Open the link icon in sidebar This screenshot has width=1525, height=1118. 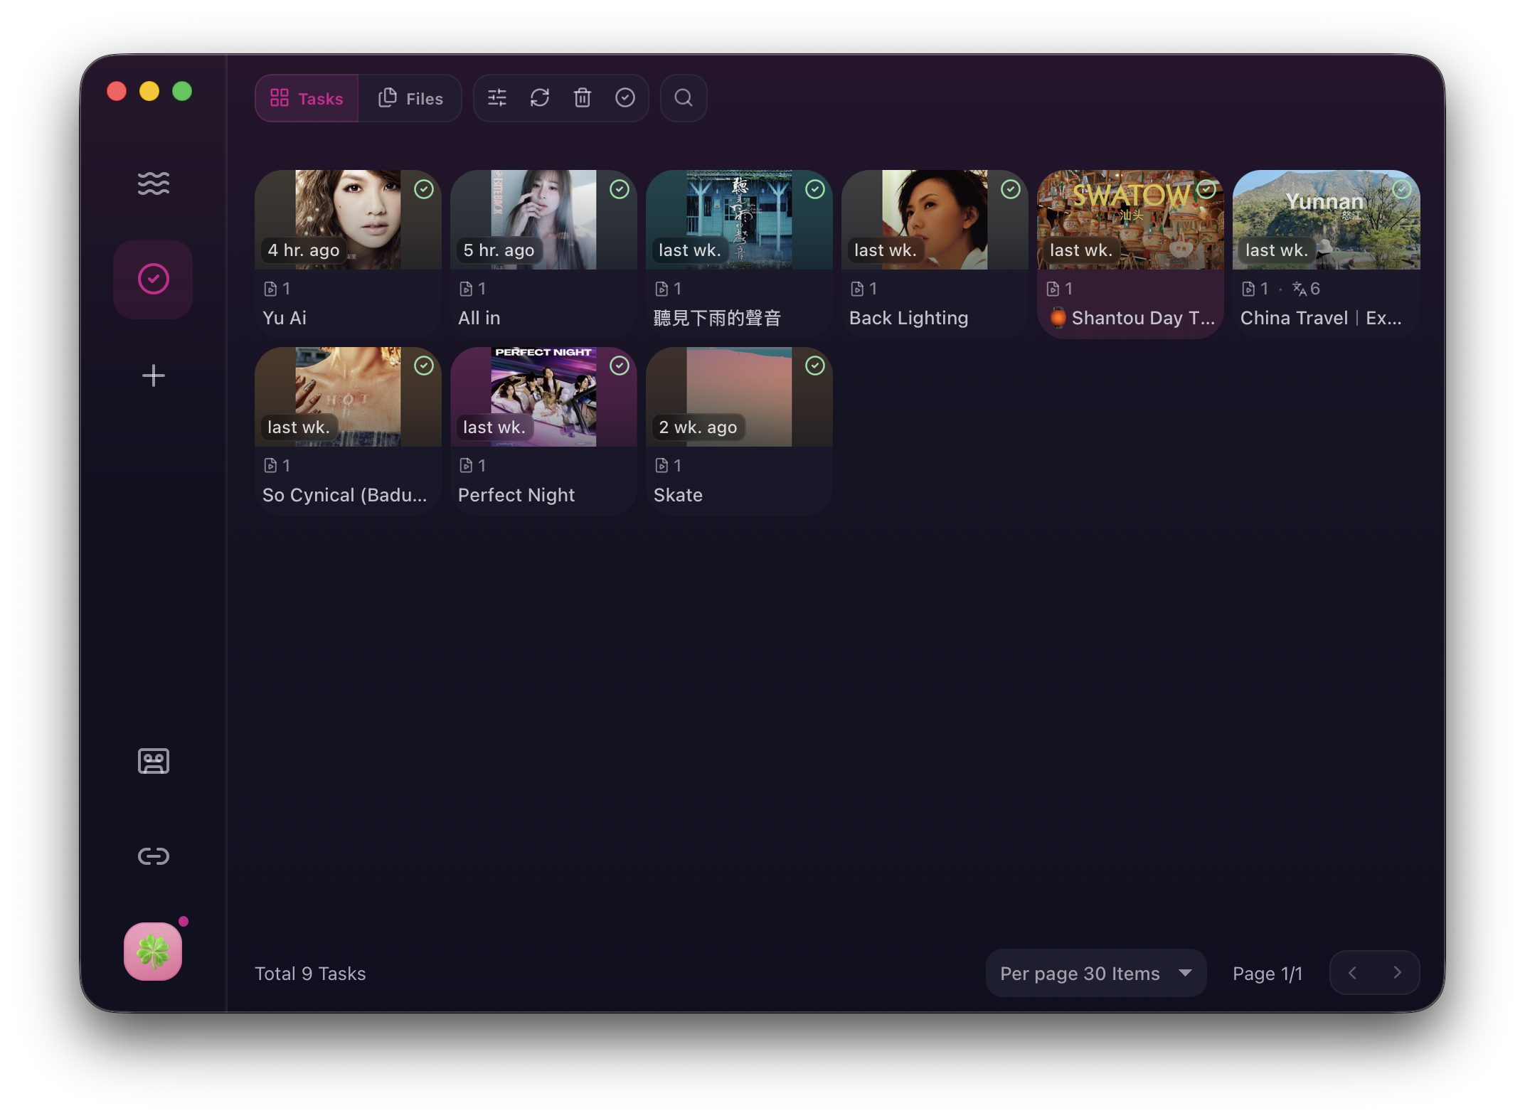click(x=153, y=856)
